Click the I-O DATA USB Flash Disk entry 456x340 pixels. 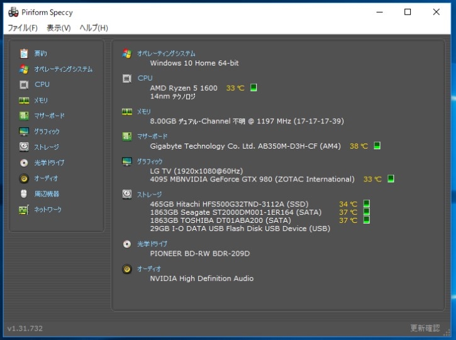tap(240, 229)
